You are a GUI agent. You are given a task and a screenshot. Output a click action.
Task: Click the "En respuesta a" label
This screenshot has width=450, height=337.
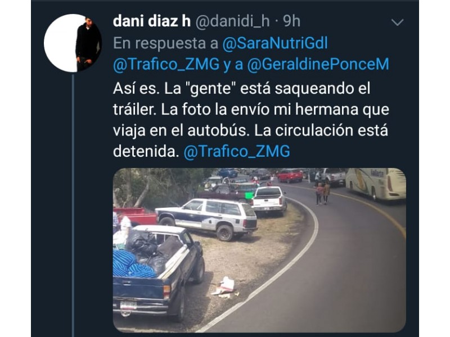pos(165,43)
